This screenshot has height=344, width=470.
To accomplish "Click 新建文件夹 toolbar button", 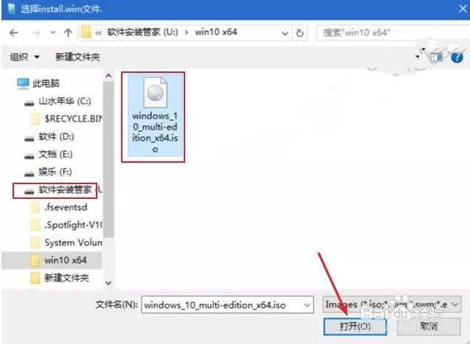I will pyautogui.click(x=77, y=57).
